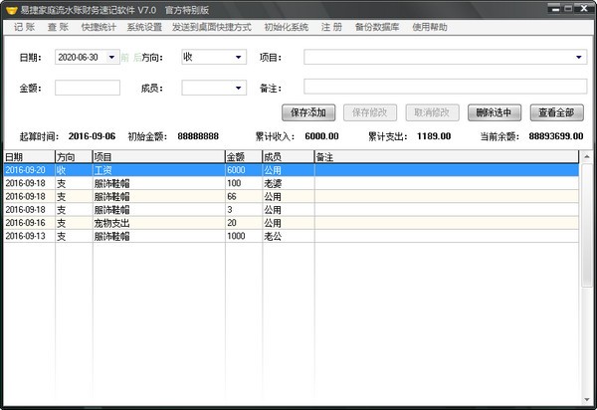Viewport: 597px width, 410px height.
Task: Open the 系统设置 menu
Action: click(x=143, y=27)
